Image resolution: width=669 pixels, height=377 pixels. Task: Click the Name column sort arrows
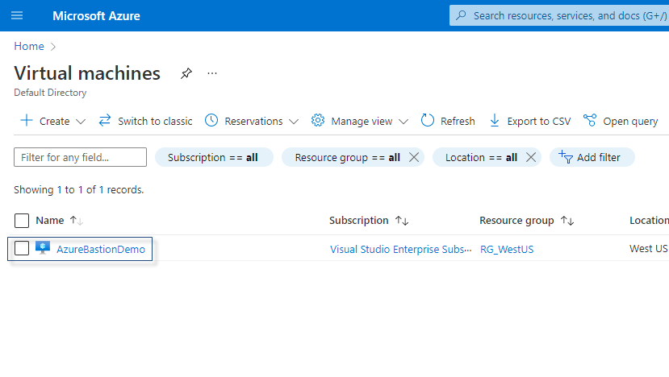point(77,221)
